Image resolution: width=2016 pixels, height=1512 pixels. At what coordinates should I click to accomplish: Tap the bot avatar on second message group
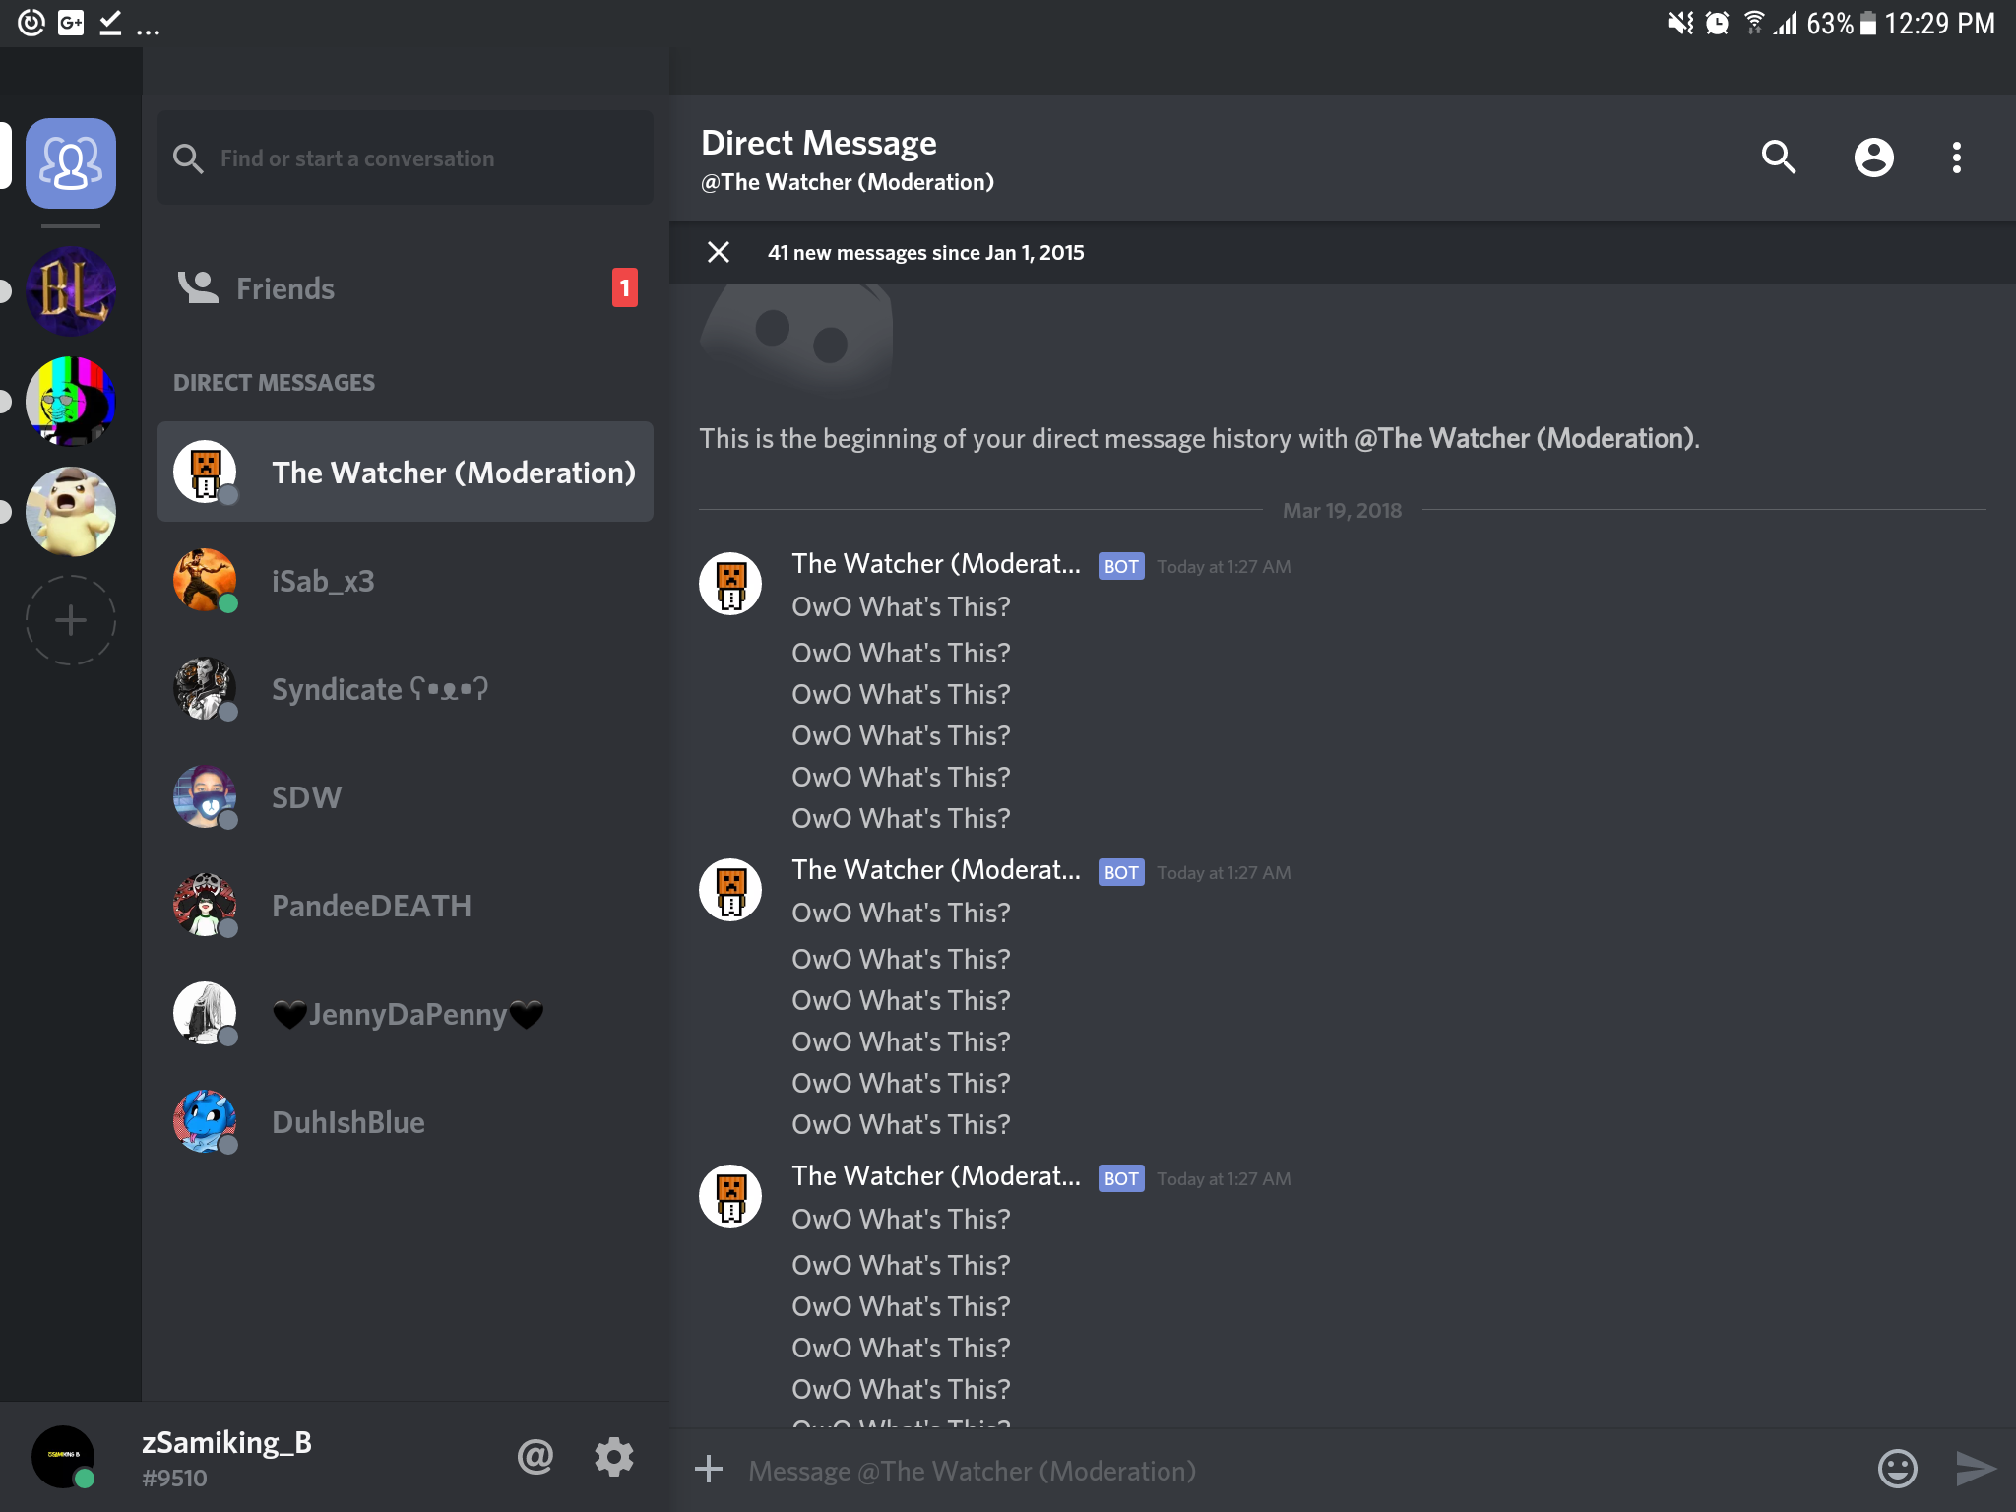[730, 890]
